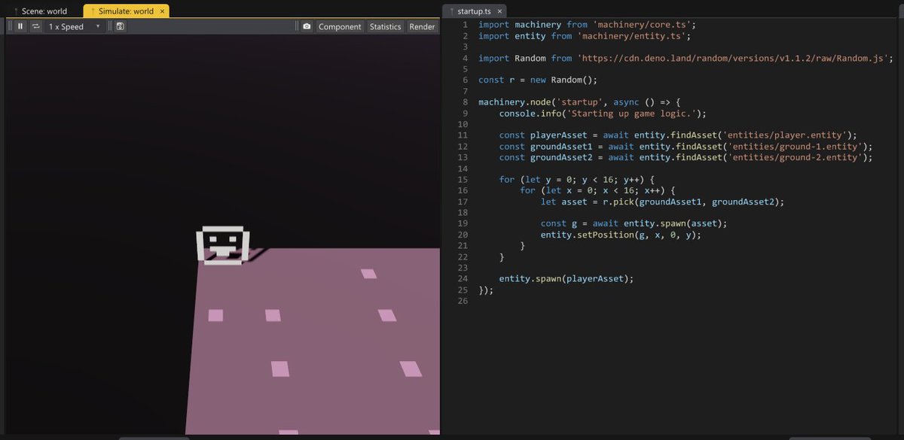Select the Simulate: world tab
This screenshot has height=440, width=904.
tap(124, 11)
